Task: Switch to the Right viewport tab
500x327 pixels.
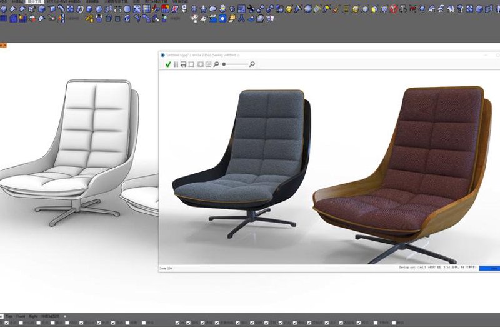Action: (34, 316)
